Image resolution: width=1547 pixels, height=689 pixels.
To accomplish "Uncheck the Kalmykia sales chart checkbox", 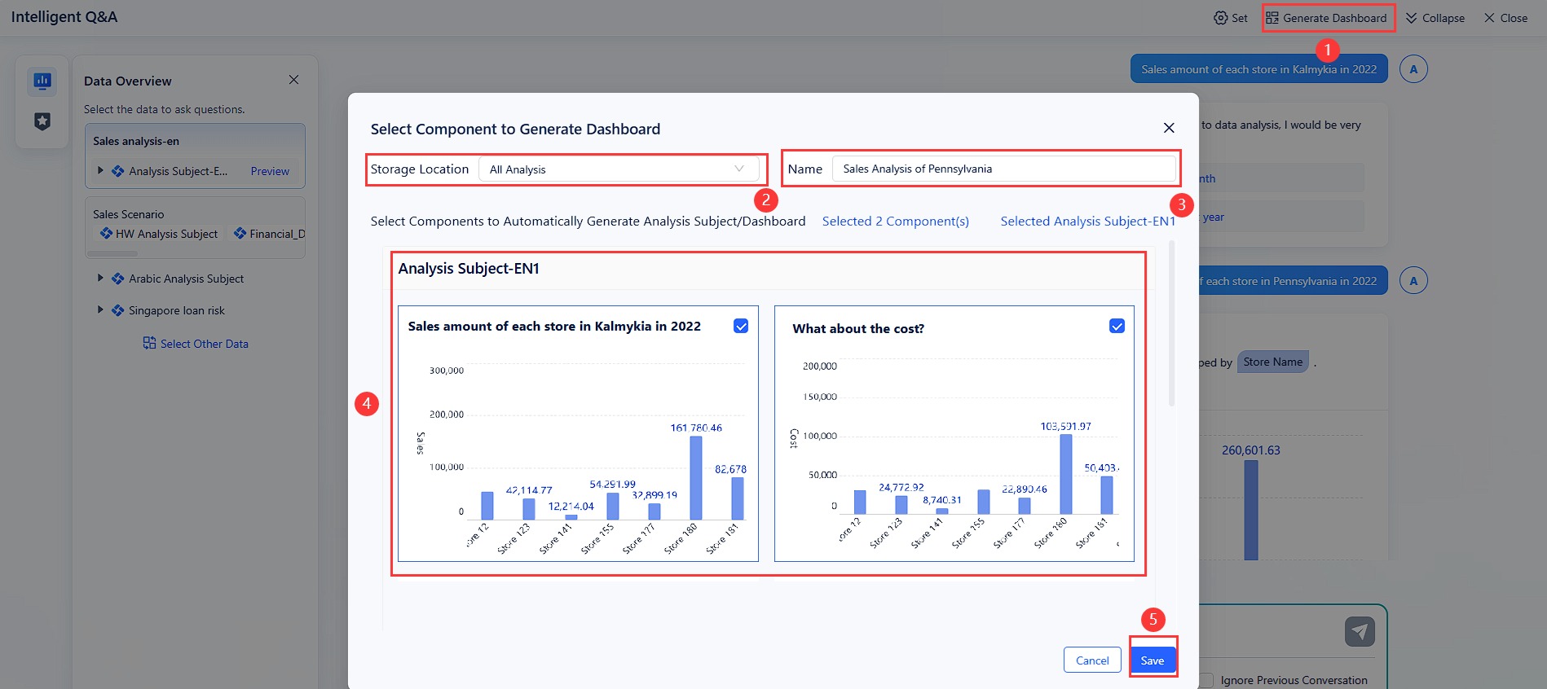I will [741, 326].
